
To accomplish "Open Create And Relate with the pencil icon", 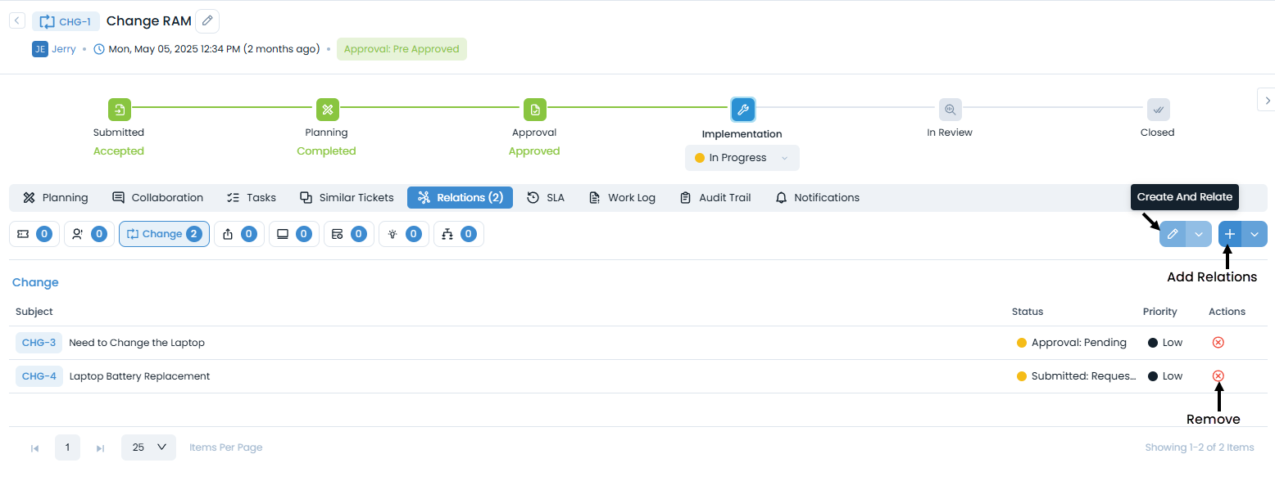I will (1172, 234).
